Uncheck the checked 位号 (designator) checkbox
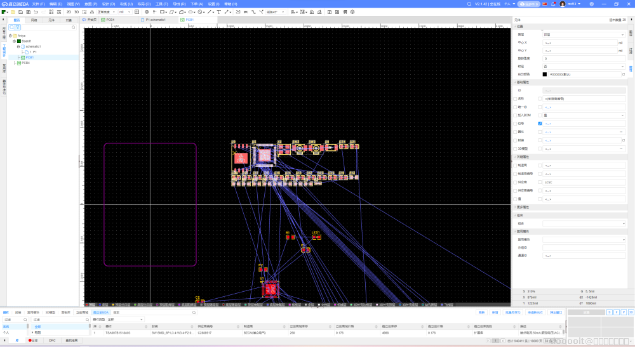 click(x=540, y=123)
